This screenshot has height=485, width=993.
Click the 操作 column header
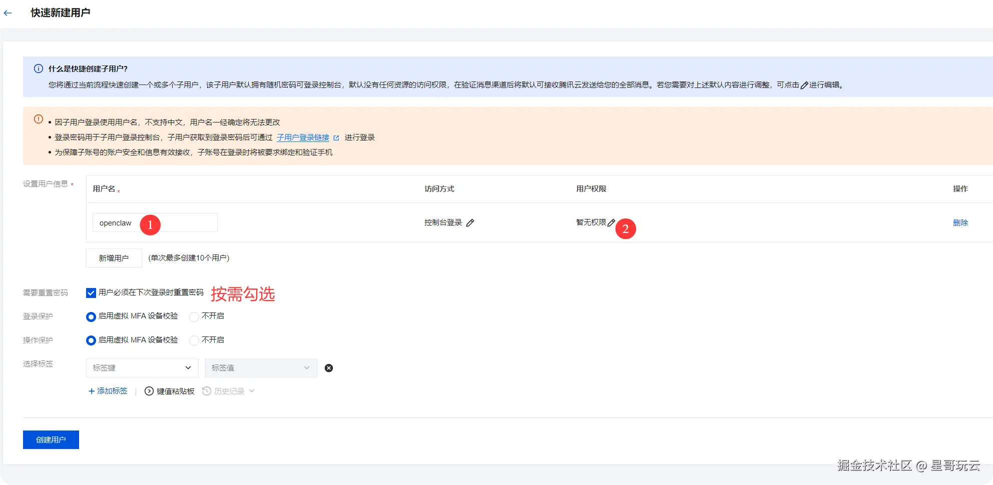pyautogui.click(x=960, y=189)
